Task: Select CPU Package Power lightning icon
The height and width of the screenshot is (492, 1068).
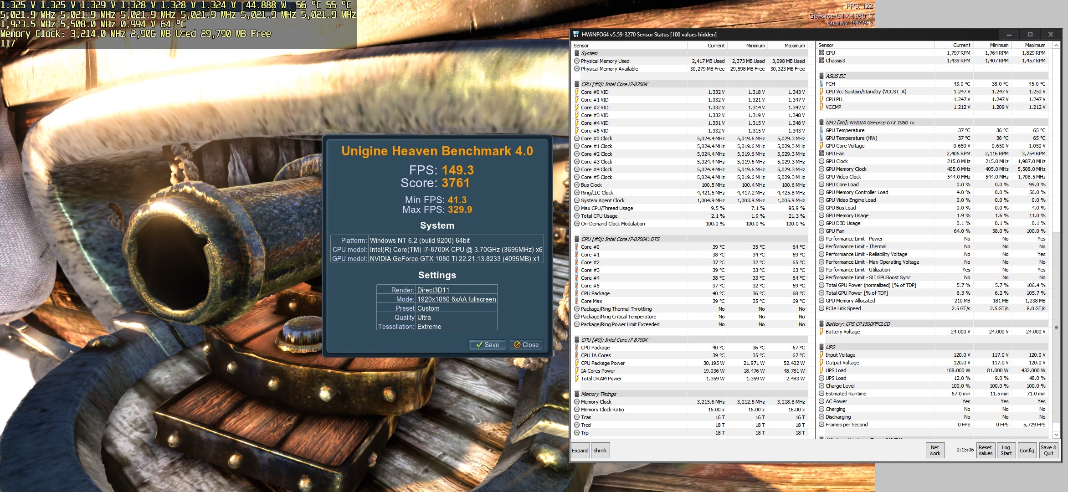Action: (577, 363)
